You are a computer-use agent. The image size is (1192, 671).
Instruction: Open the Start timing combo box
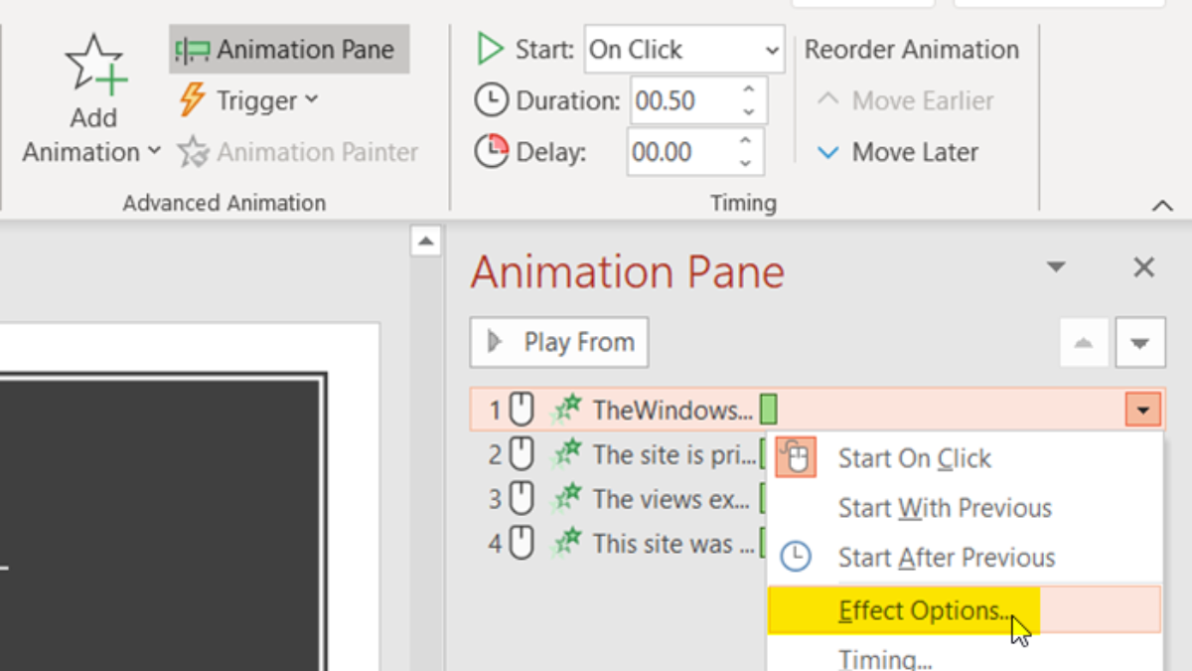coord(684,50)
